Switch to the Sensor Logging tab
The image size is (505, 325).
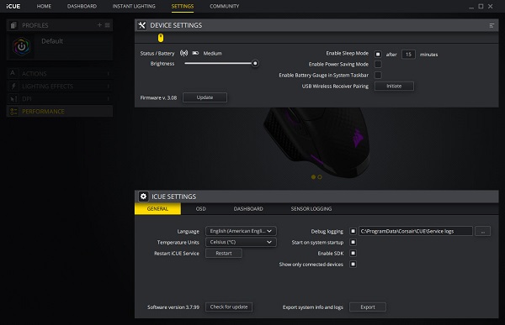[311, 208]
